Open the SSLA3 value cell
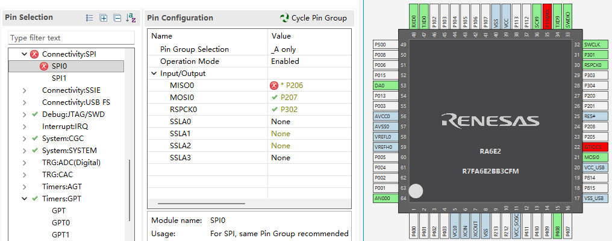The height and width of the screenshot is (241, 612). tap(310, 158)
